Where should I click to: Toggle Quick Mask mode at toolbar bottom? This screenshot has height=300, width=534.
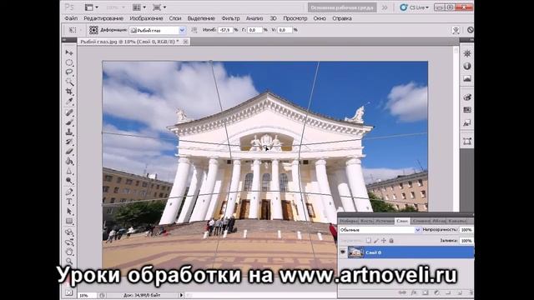(x=69, y=292)
